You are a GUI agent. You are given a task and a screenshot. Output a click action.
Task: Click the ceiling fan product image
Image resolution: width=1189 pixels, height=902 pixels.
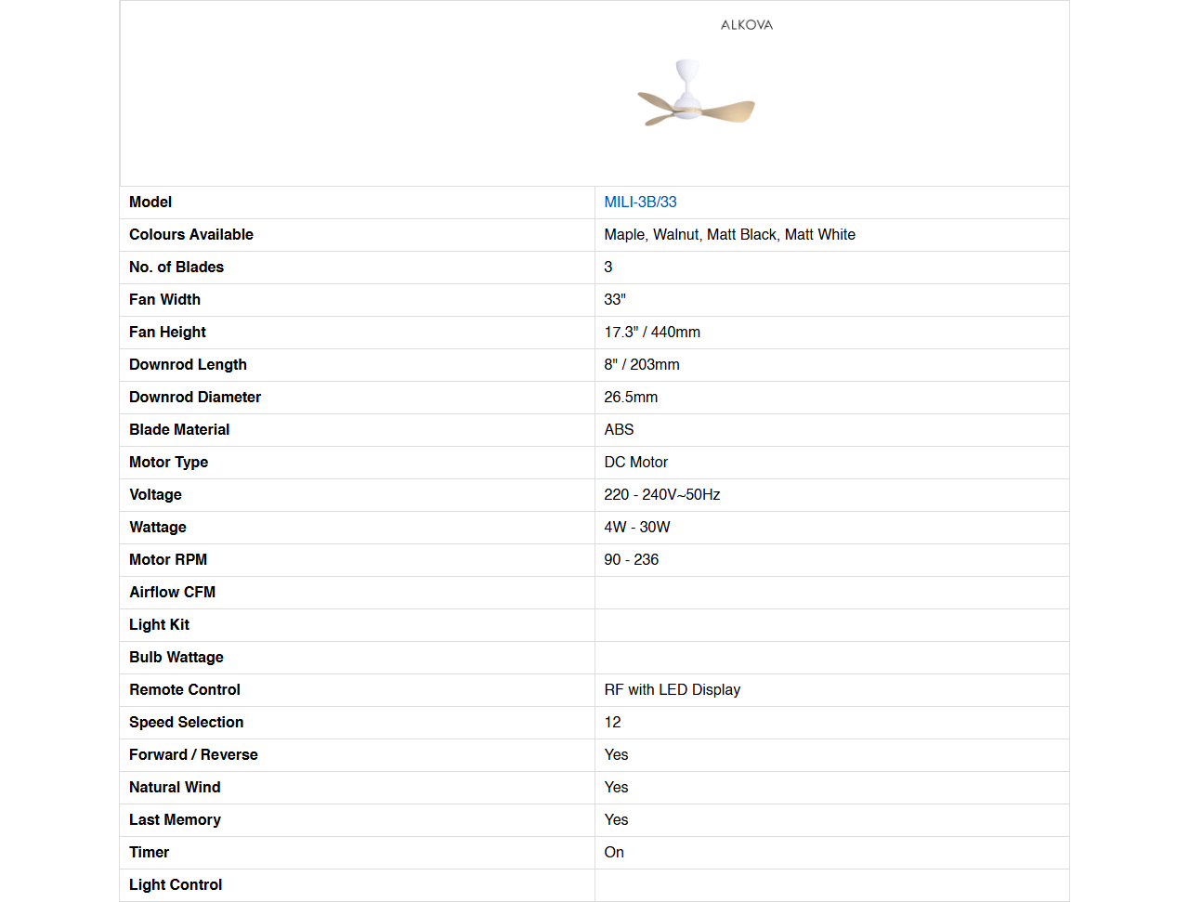(696, 96)
